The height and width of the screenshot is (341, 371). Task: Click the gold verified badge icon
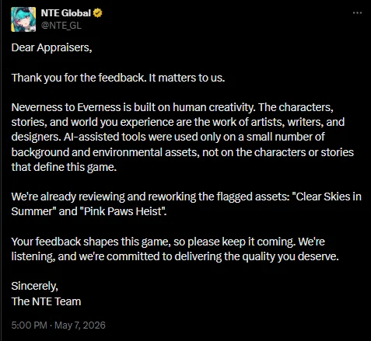98,13
